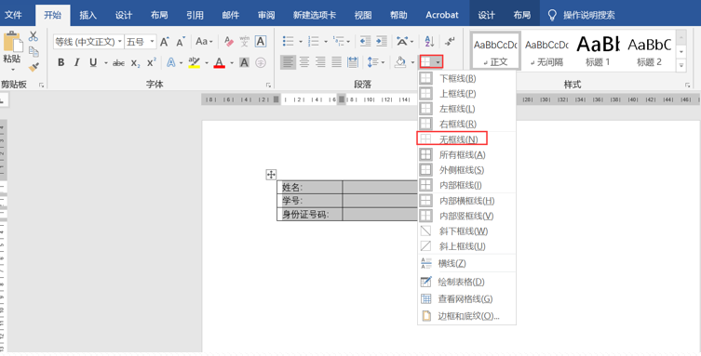701x356 pixels.
Task: Clear all formatting with the eraser icon
Action: (x=229, y=42)
